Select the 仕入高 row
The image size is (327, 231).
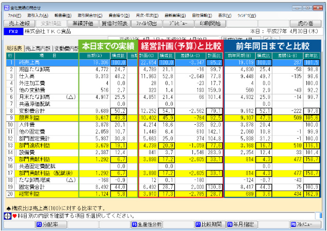(163, 76)
